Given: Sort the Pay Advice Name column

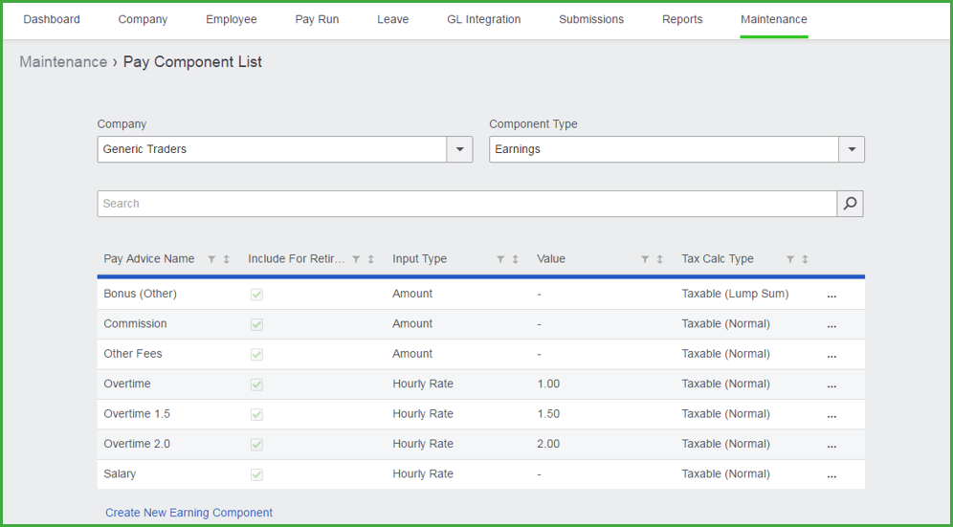Looking at the screenshot, I should point(226,259).
